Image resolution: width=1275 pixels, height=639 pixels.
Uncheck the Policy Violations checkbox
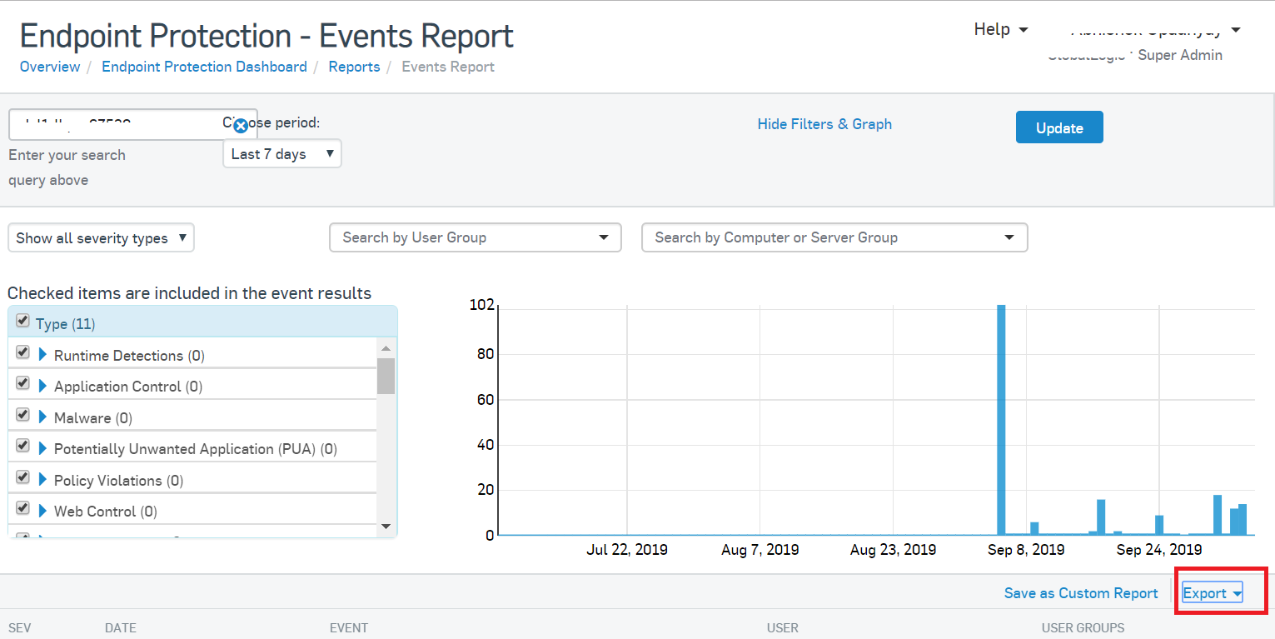22,478
